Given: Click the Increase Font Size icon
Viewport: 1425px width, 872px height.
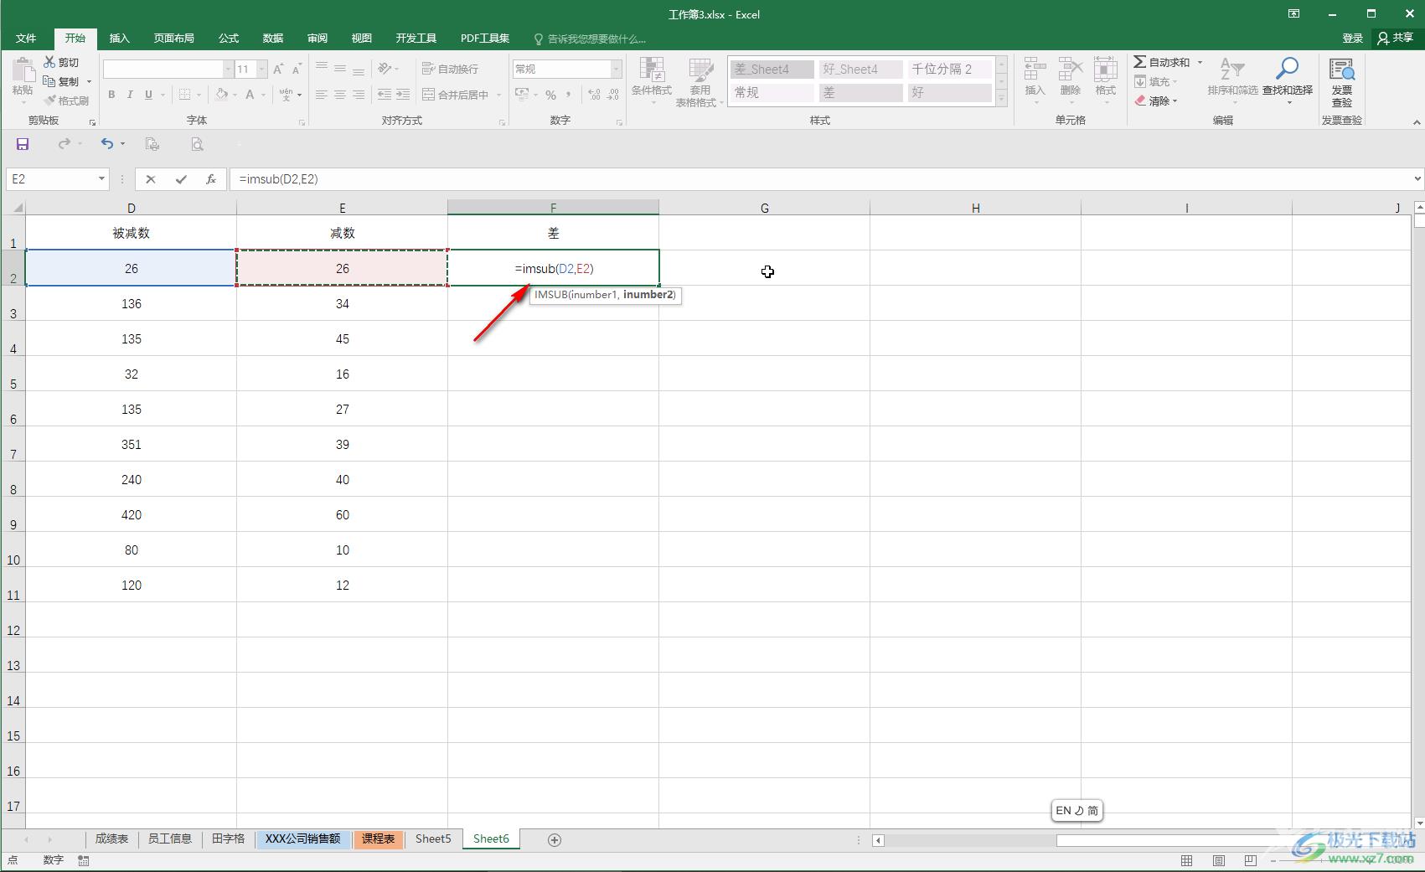Looking at the screenshot, I should click(278, 69).
